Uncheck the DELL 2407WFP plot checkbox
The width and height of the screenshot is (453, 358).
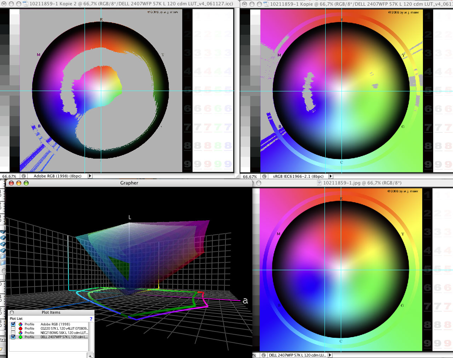coord(13,337)
